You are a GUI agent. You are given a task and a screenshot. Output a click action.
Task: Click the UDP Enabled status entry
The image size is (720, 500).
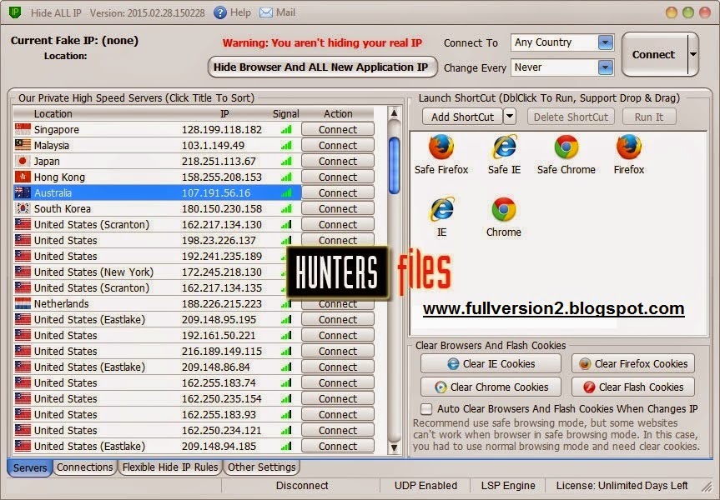coord(425,485)
